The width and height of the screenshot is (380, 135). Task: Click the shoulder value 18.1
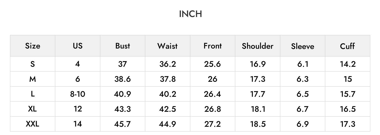point(257,109)
